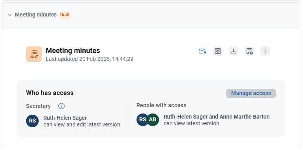The width and height of the screenshot is (303, 150).
Task: Open the three-dot more options menu
Action: coord(265,51)
